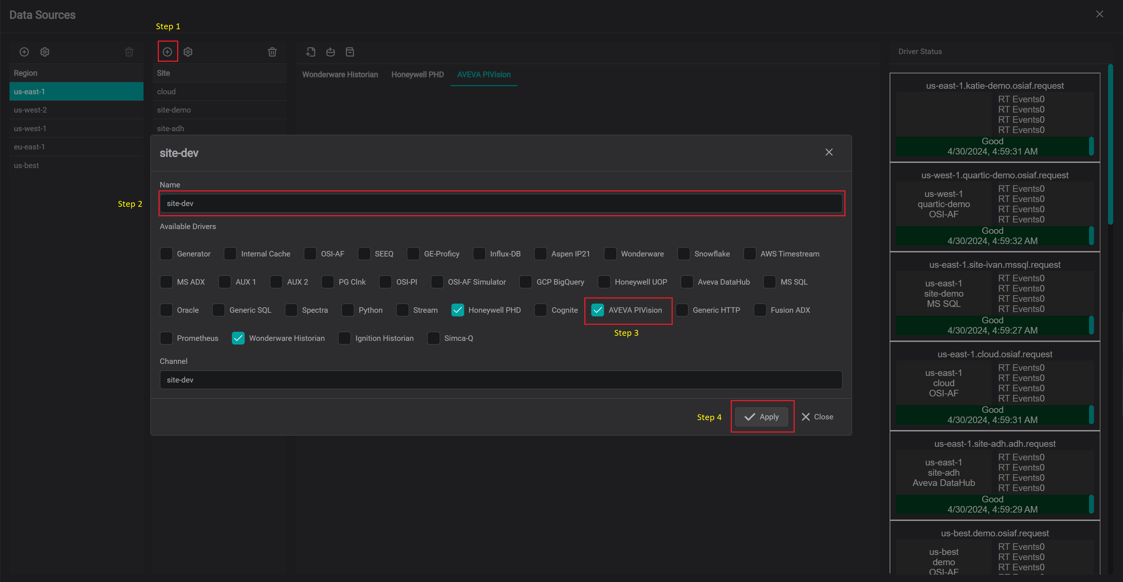This screenshot has width=1123, height=582.
Task: Enable the Python driver
Action: [x=348, y=310]
